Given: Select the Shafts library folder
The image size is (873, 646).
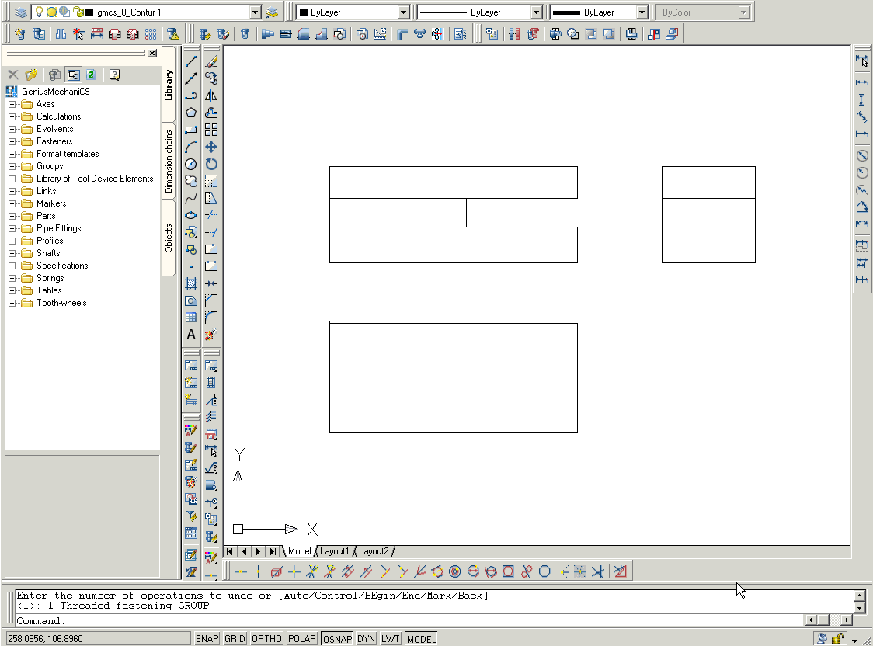Looking at the screenshot, I should point(48,253).
